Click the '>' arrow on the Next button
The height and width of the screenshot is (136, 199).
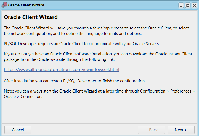click(x=185, y=130)
